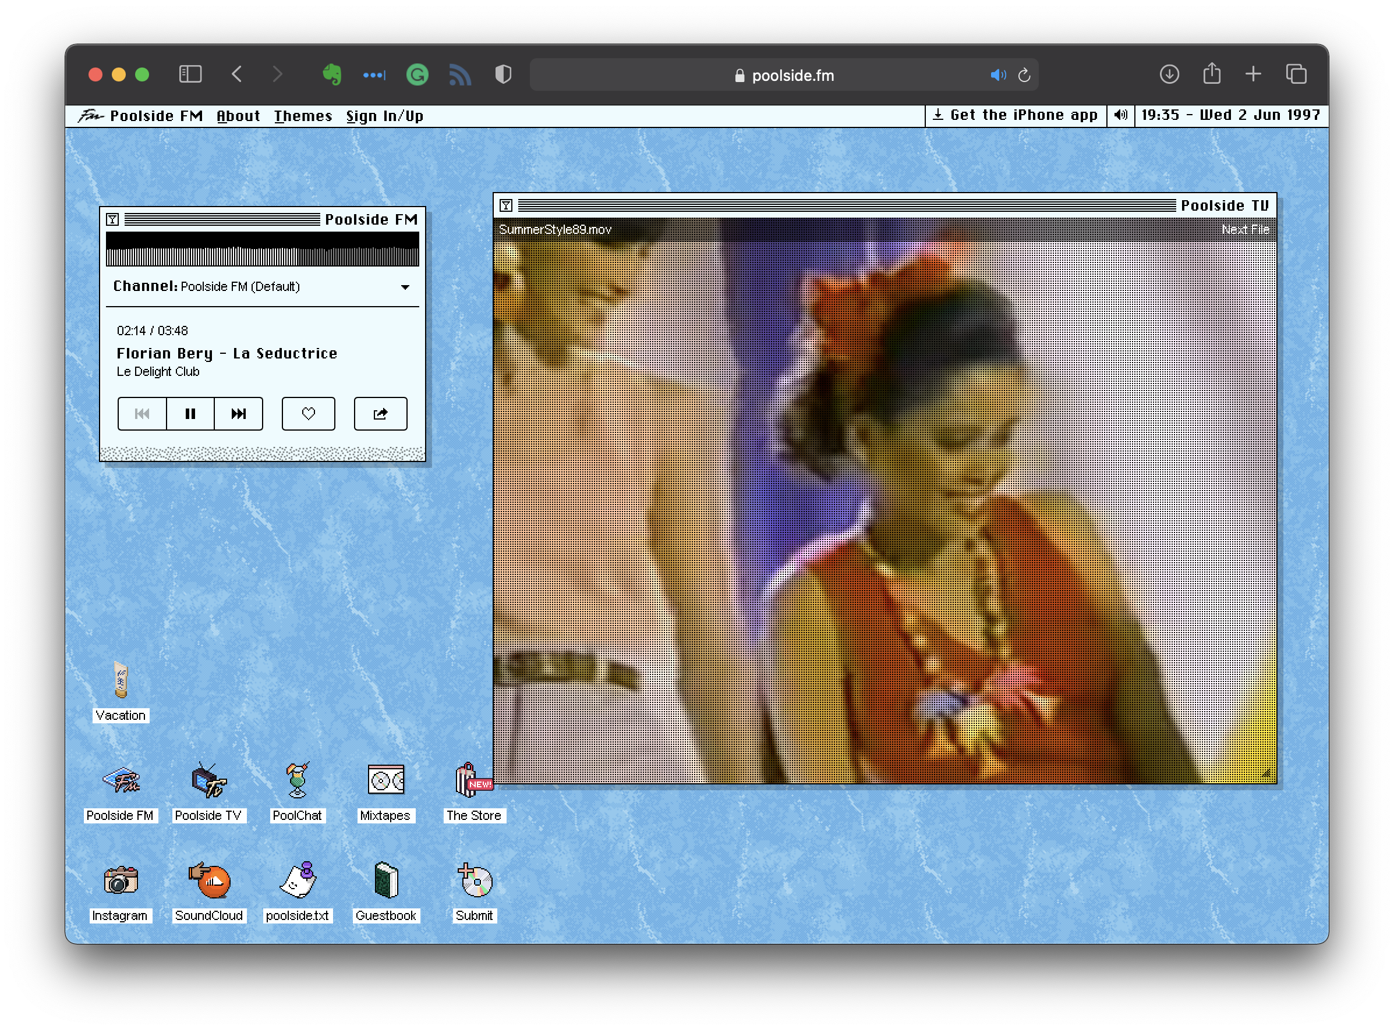
Task: Open the Poolside FM desktop icon
Action: point(121,780)
